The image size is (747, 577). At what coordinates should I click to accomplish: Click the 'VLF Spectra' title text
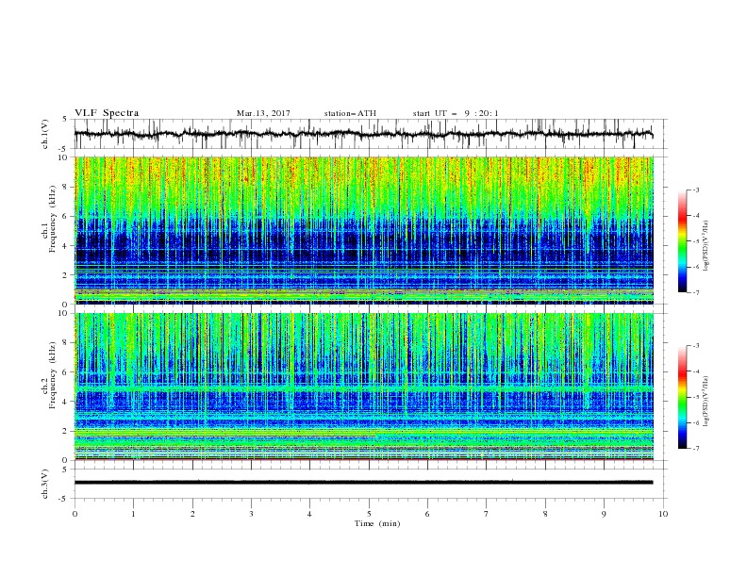[x=107, y=113]
